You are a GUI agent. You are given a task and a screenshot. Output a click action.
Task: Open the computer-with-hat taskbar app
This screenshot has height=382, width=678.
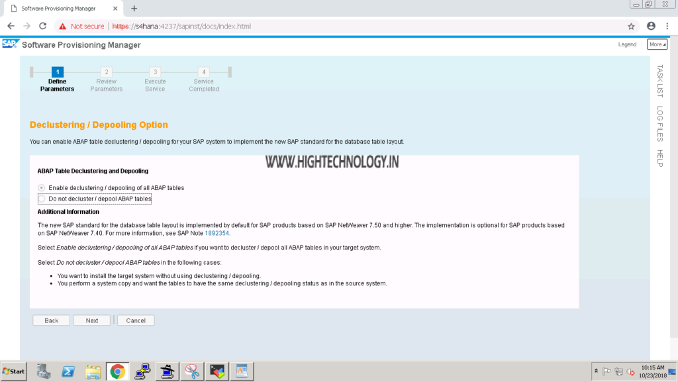click(x=168, y=371)
